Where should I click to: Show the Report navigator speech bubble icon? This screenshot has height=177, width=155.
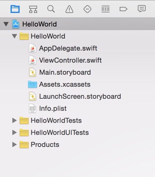pos(142,8)
